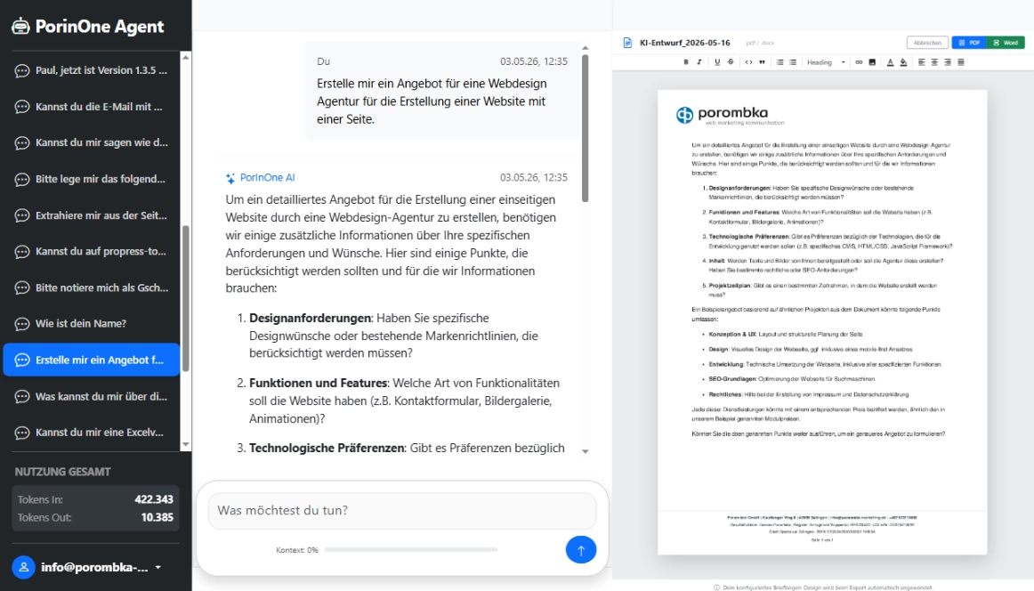Open chat 'Paul, jetzt ist Version 1.3.5 ...'
Viewport: 1034px width, 591px height.
(x=92, y=70)
